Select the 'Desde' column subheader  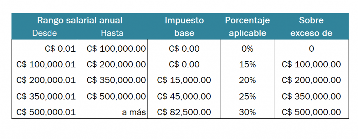(44, 33)
